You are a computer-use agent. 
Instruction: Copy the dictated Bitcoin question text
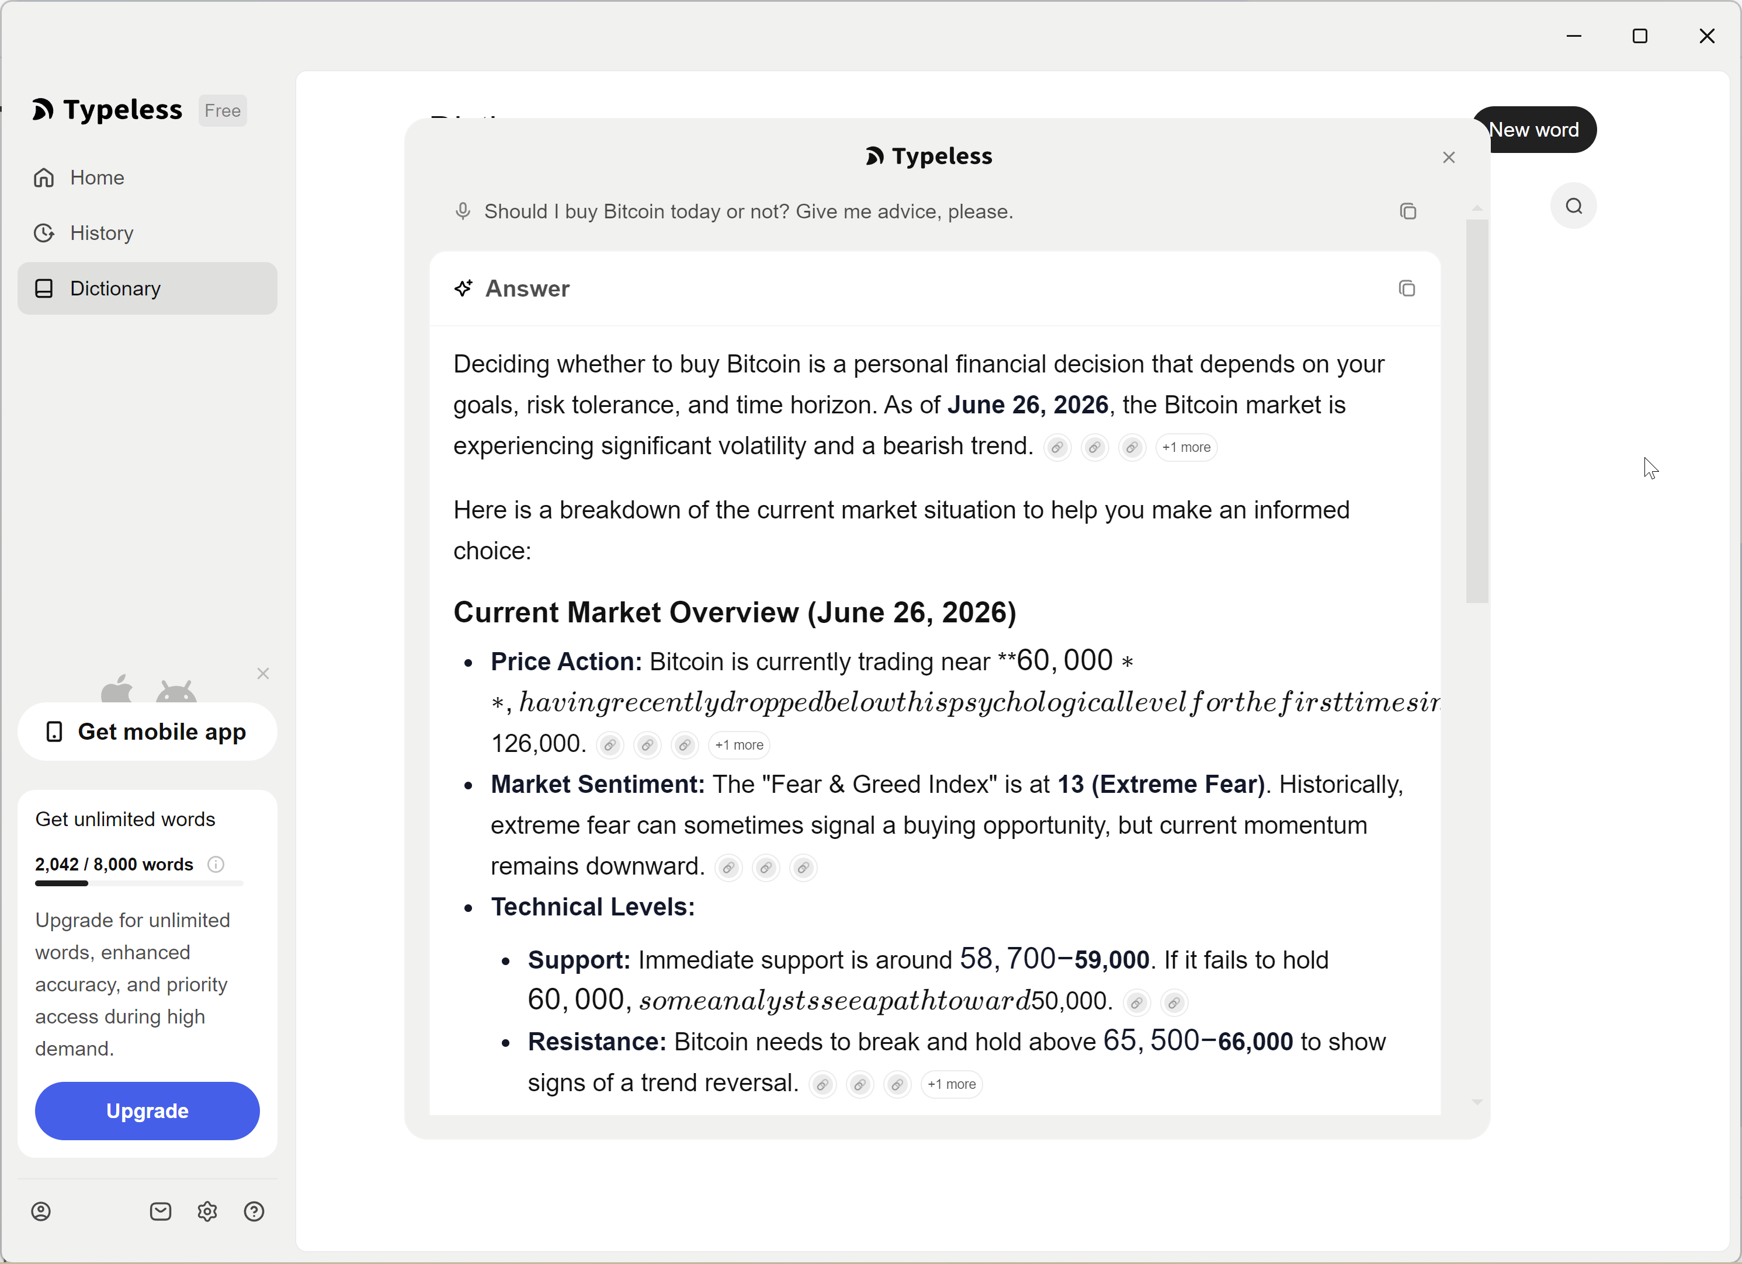click(x=1407, y=211)
